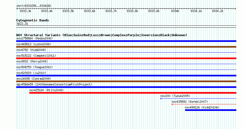Click the 9334k ruler tick label
This screenshot has height=129, width=244.
[x=175, y=11]
